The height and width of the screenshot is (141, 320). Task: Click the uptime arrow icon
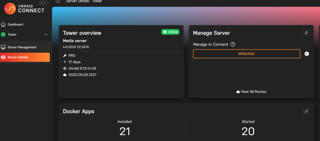coord(65,62)
